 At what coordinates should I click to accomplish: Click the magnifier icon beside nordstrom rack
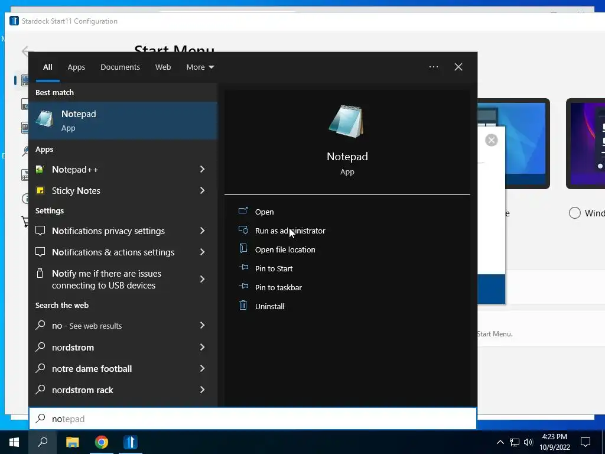point(40,389)
